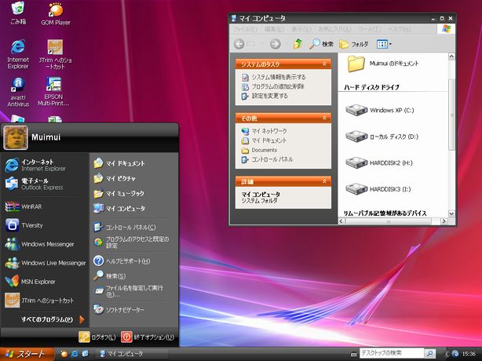Click the Up folder toolbar icon
Viewport: 482px width, 361px height.
(298, 44)
